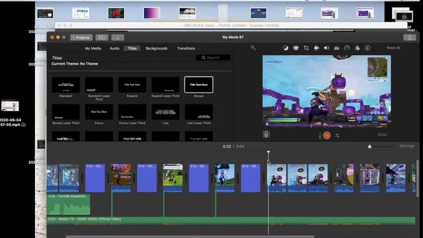This screenshot has width=423, height=238.
Task: Open the Stabilization camera tool
Action: pyautogui.click(x=316, y=48)
